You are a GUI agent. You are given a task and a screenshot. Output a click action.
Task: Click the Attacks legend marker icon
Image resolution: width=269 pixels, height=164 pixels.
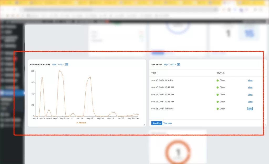click(77, 123)
